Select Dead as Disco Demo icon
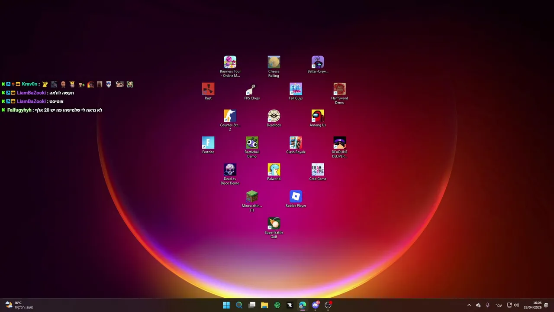 [230, 174]
